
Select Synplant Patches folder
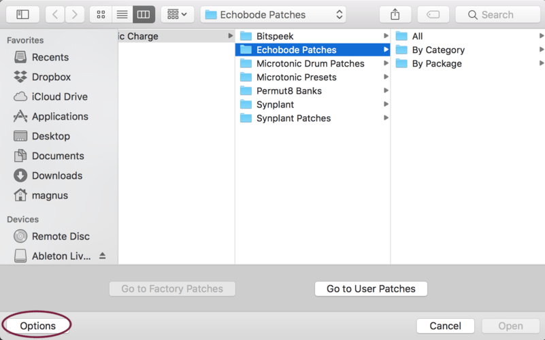point(312,118)
